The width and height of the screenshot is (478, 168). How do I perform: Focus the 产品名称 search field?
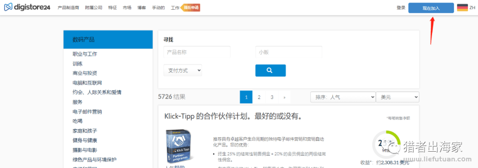(197, 52)
